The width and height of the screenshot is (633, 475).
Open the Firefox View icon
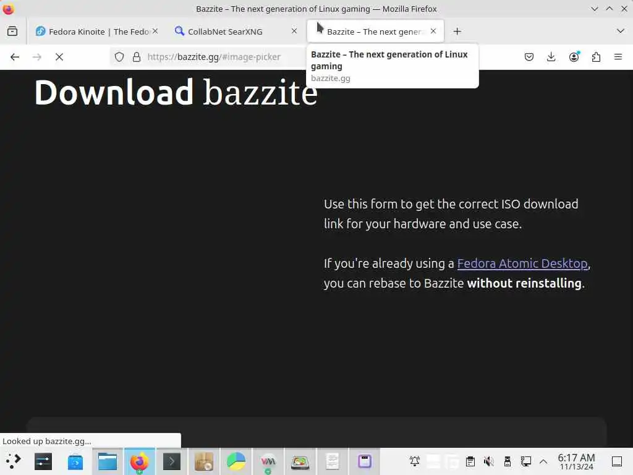[x=12, y=31]
